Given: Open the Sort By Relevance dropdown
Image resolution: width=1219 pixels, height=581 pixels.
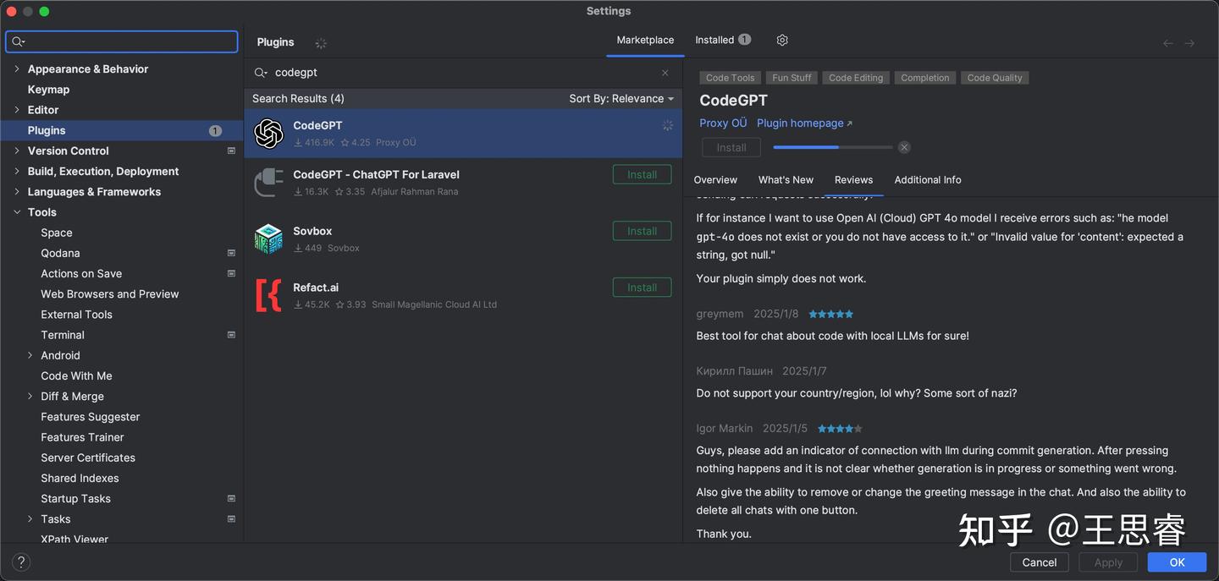Looking at the screenshot, I should 621,99.
